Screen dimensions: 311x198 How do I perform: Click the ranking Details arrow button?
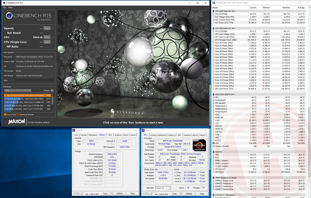(52, 91)
